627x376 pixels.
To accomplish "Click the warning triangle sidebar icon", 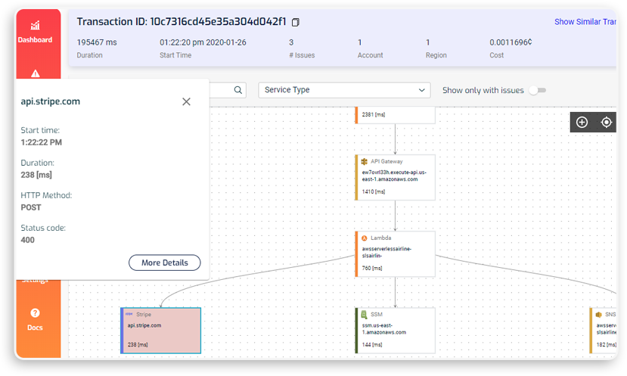I will point(36,73).
